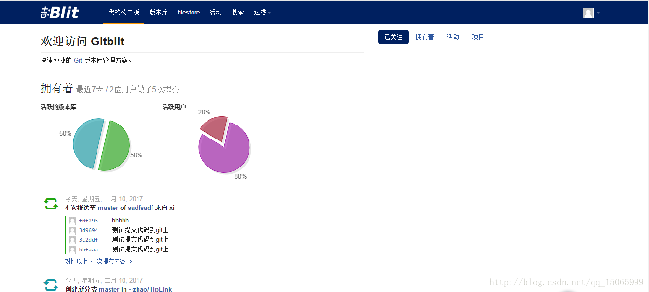649x292 pixels.
Task: Open the 活动 menu in navbar
Action: [x=216, y=13]
